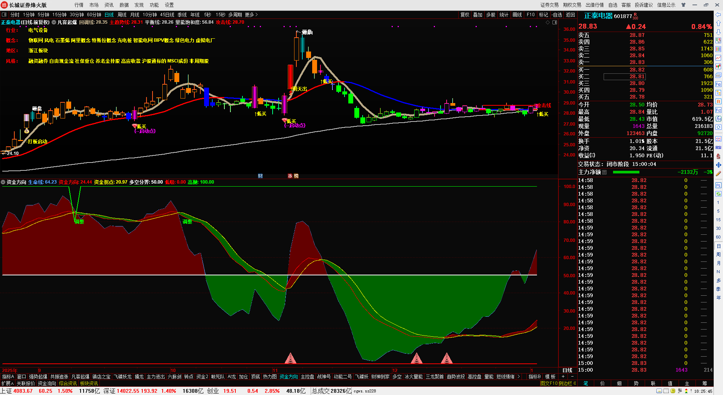The height and width of the screenshot is (395, 723).
Task: Click the formula fx icon in sidebar
Action: point(718,118)
